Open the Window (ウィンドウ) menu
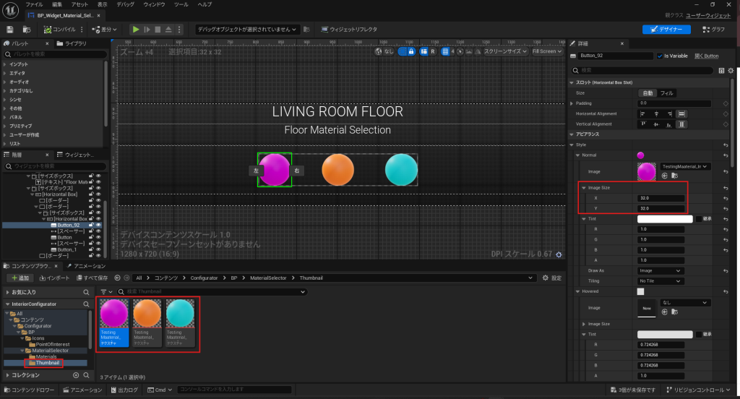 click(x=152, y=4)
